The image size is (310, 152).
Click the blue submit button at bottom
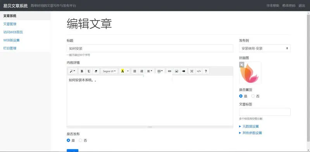[72, 150]
